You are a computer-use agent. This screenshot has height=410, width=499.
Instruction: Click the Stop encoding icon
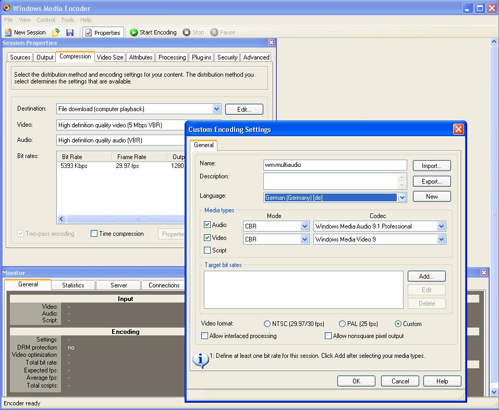[187, 32]
